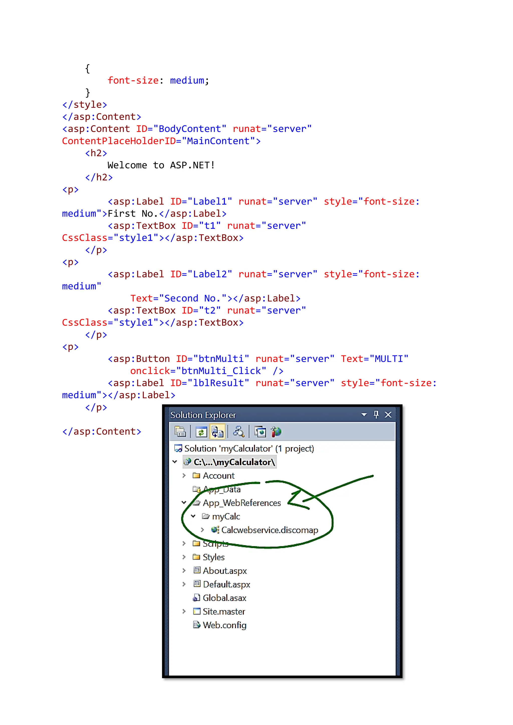513x725 pixels.
Task: Click the Site.master file icon
Action: (197, 611)
